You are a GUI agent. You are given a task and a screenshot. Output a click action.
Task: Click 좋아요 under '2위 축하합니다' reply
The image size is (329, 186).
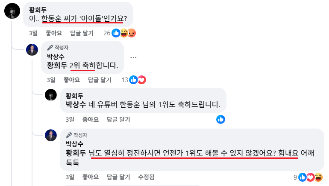pyautogui.click(x=72, y=80)
